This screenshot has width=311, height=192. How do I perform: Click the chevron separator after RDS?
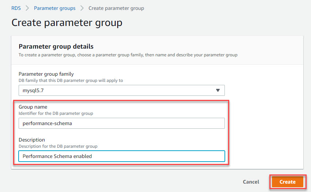[27, 8]
